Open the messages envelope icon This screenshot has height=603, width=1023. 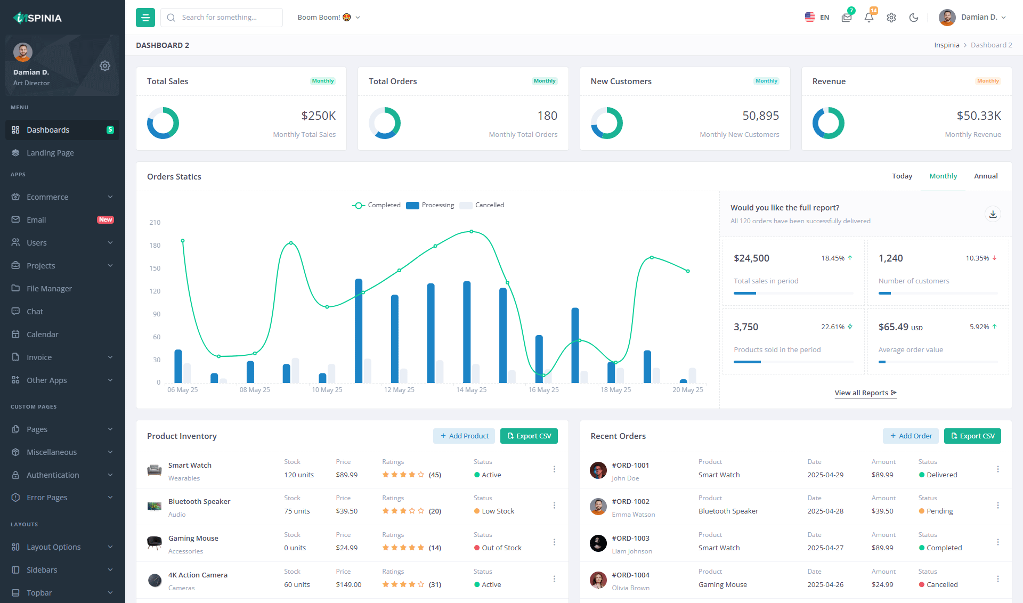846,17
